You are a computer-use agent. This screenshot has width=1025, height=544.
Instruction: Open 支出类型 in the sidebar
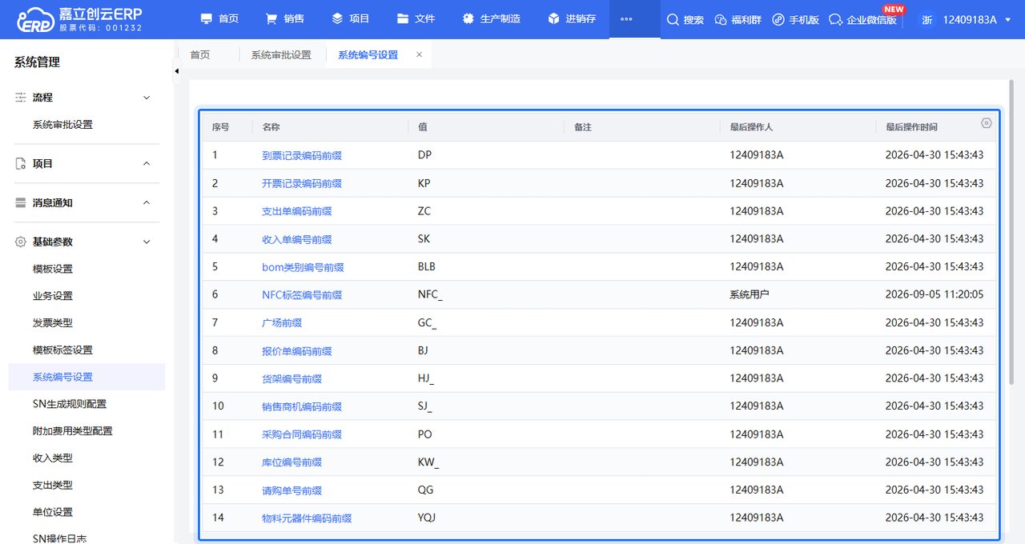tap(53, 486)
